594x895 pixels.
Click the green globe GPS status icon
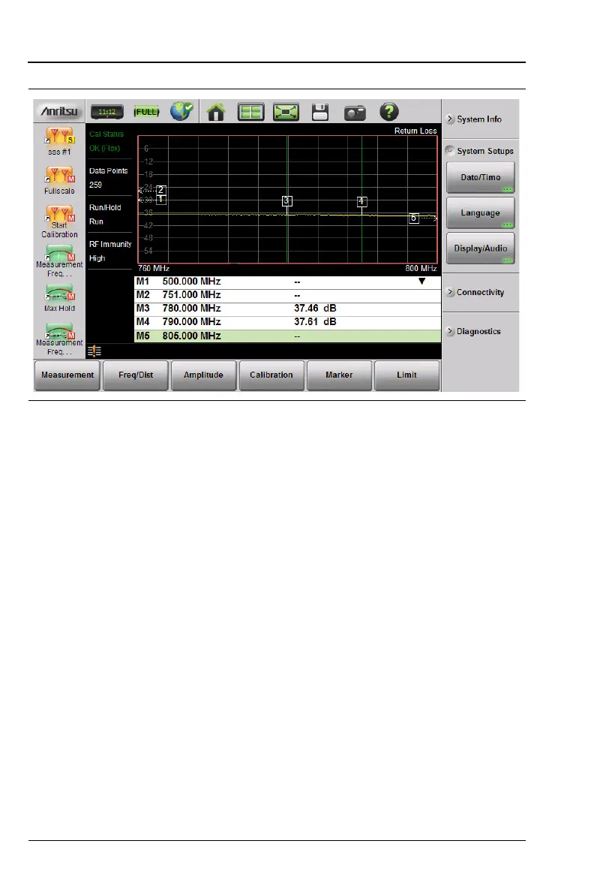coord(181,111)
